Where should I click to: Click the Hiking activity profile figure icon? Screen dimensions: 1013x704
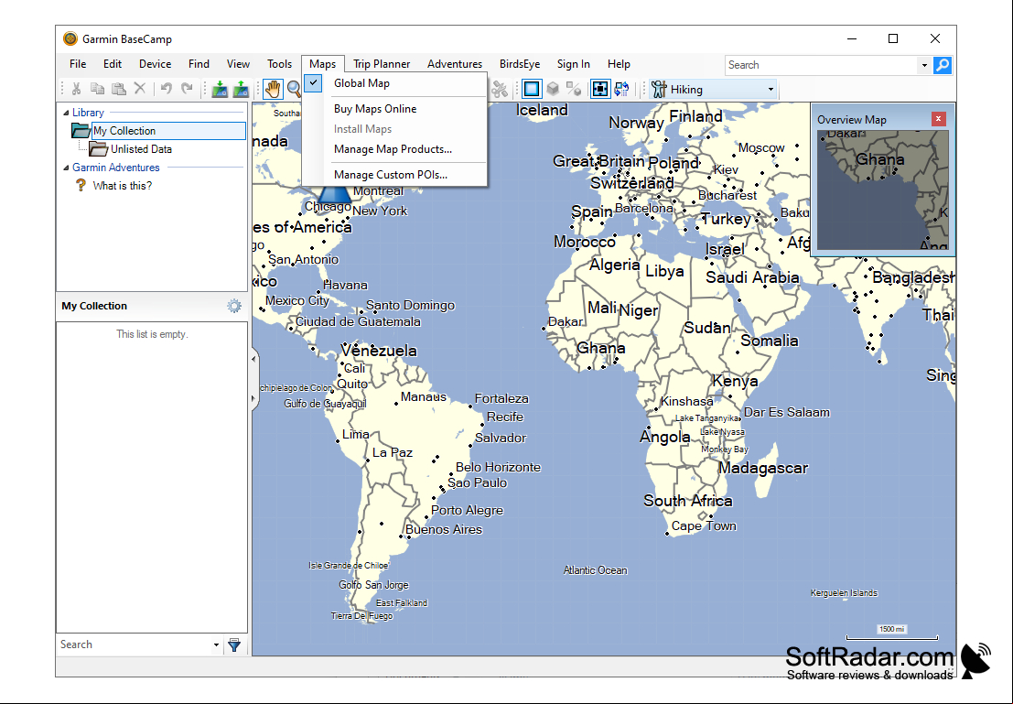pos(659,89)
